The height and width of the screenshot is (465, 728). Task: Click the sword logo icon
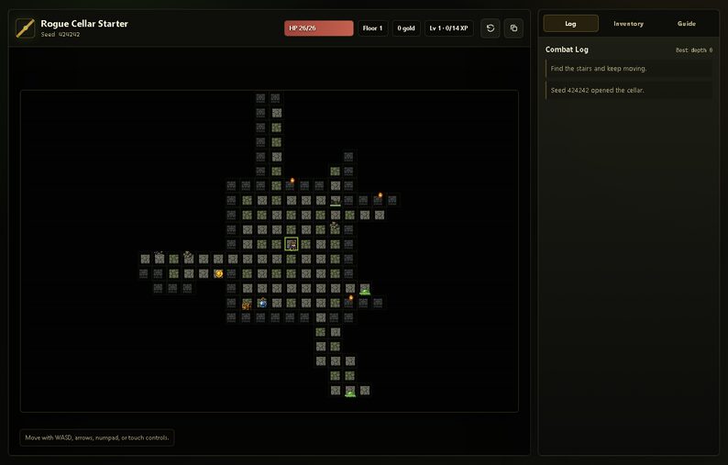(25, 28)
